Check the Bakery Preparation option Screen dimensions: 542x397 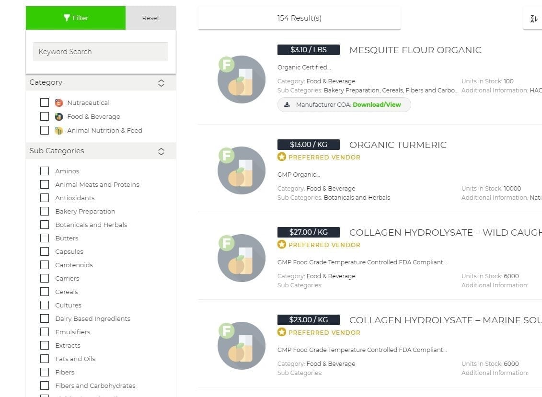(45, 211)
